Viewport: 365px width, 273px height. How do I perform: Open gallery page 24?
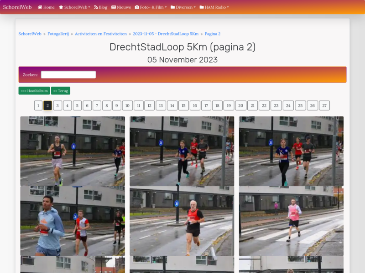(x=288, y=106)
